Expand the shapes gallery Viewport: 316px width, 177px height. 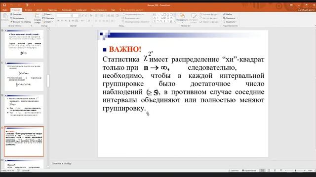pyautogui.click(x=174, y=21)
